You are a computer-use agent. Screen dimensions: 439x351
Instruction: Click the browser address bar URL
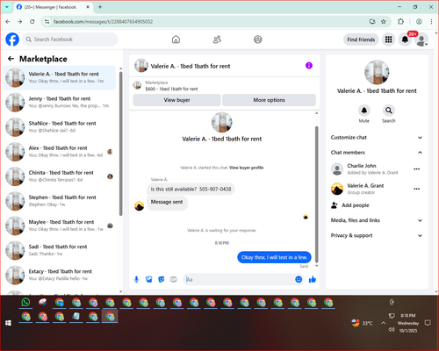103,22
